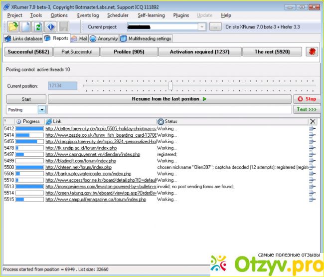Click the arrow icon on row 5412
324x277 pixels.
(x=312, y=129)
